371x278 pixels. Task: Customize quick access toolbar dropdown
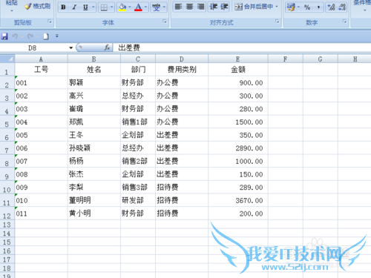(57, 36)
